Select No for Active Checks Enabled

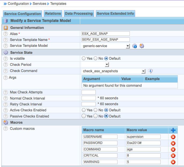coord(95,110)
